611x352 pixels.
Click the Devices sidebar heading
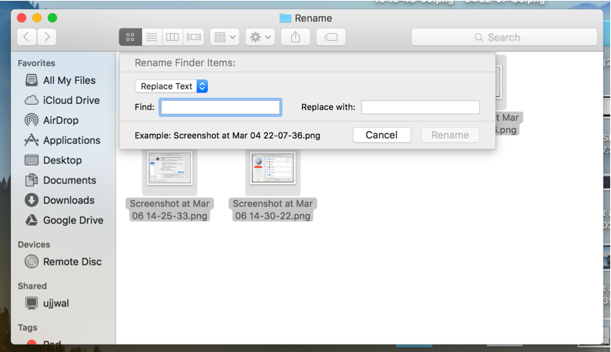coord(34,244)
